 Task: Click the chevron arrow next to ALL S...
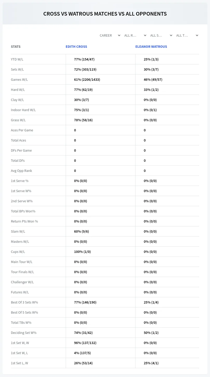pos(171,35)
